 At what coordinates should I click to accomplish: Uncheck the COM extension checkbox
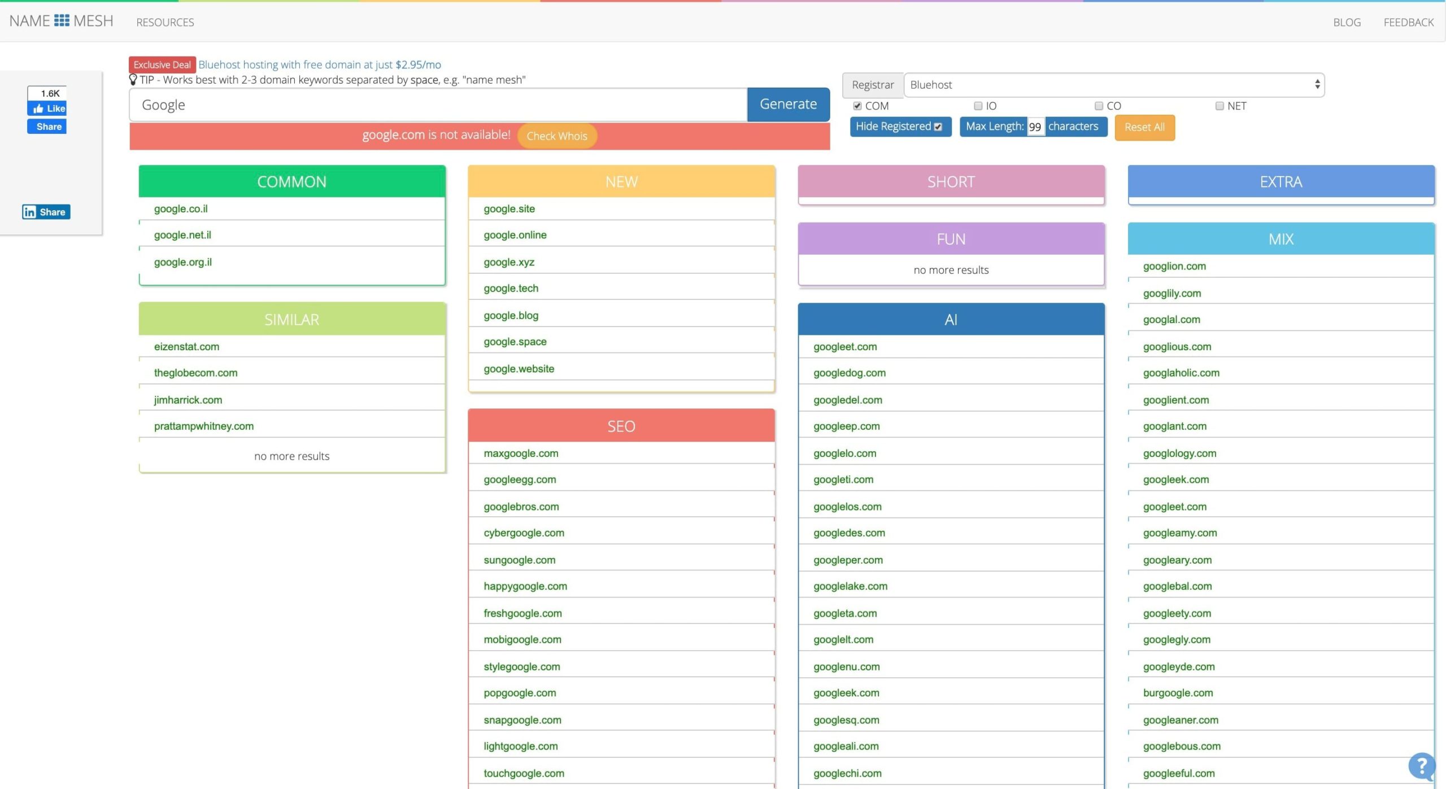click(857, 105)
